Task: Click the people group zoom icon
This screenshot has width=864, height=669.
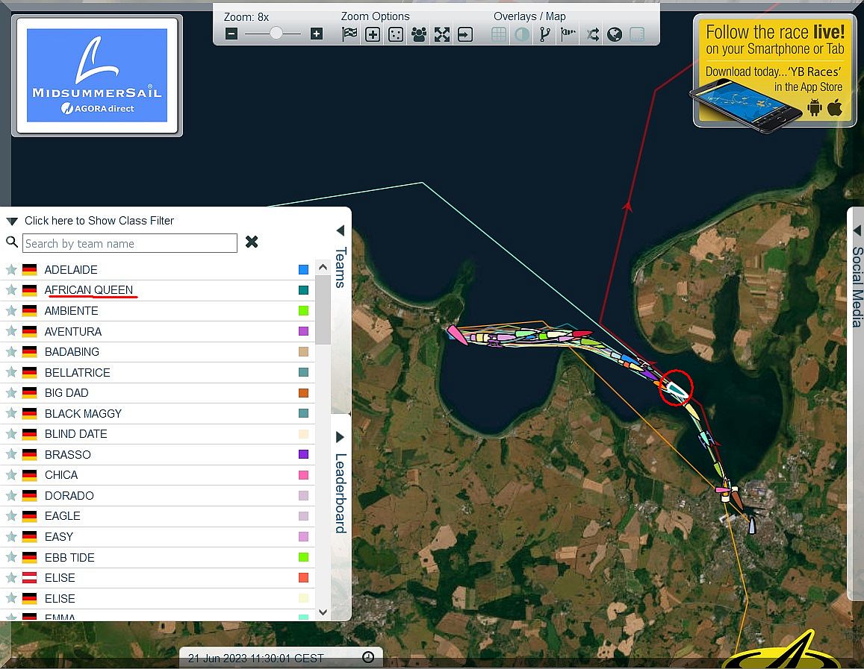Action: [x=419, y=34]
